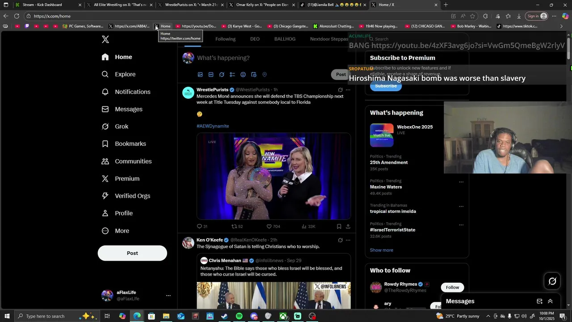Screen dimensions: 572x322
Task: Switch to the Following timeline tab
Action: click(x=225, y=39)
